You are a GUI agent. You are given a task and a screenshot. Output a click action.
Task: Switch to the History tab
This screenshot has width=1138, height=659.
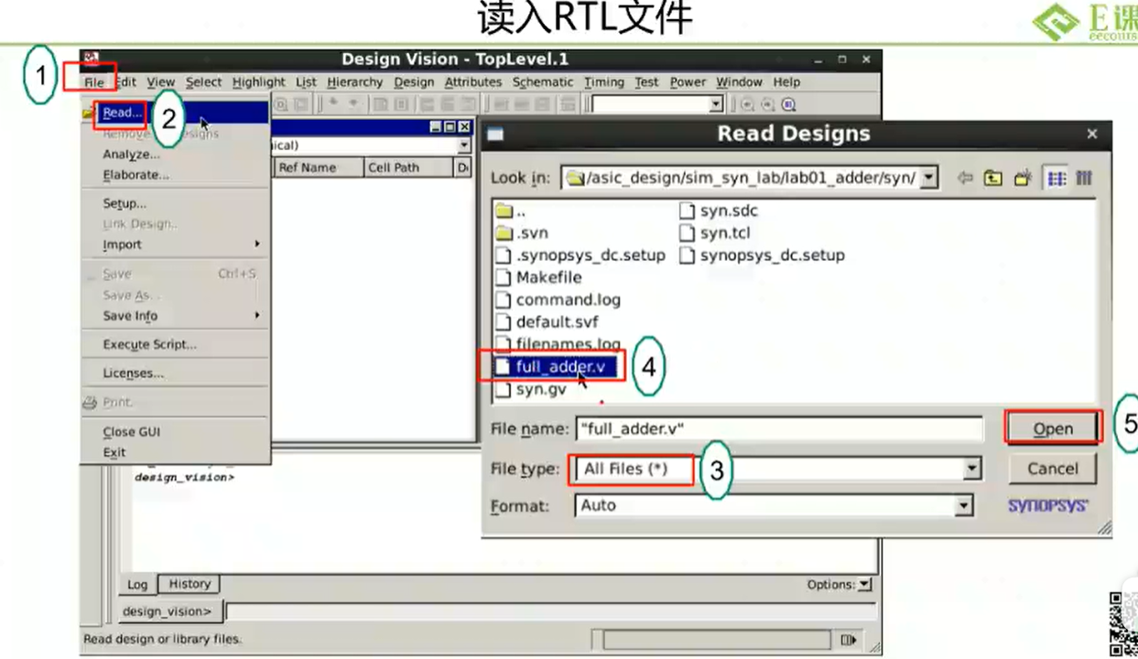coord(189,583)
